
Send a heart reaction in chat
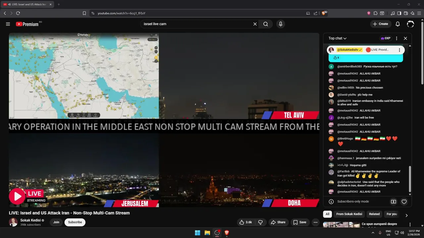point(404,202)
